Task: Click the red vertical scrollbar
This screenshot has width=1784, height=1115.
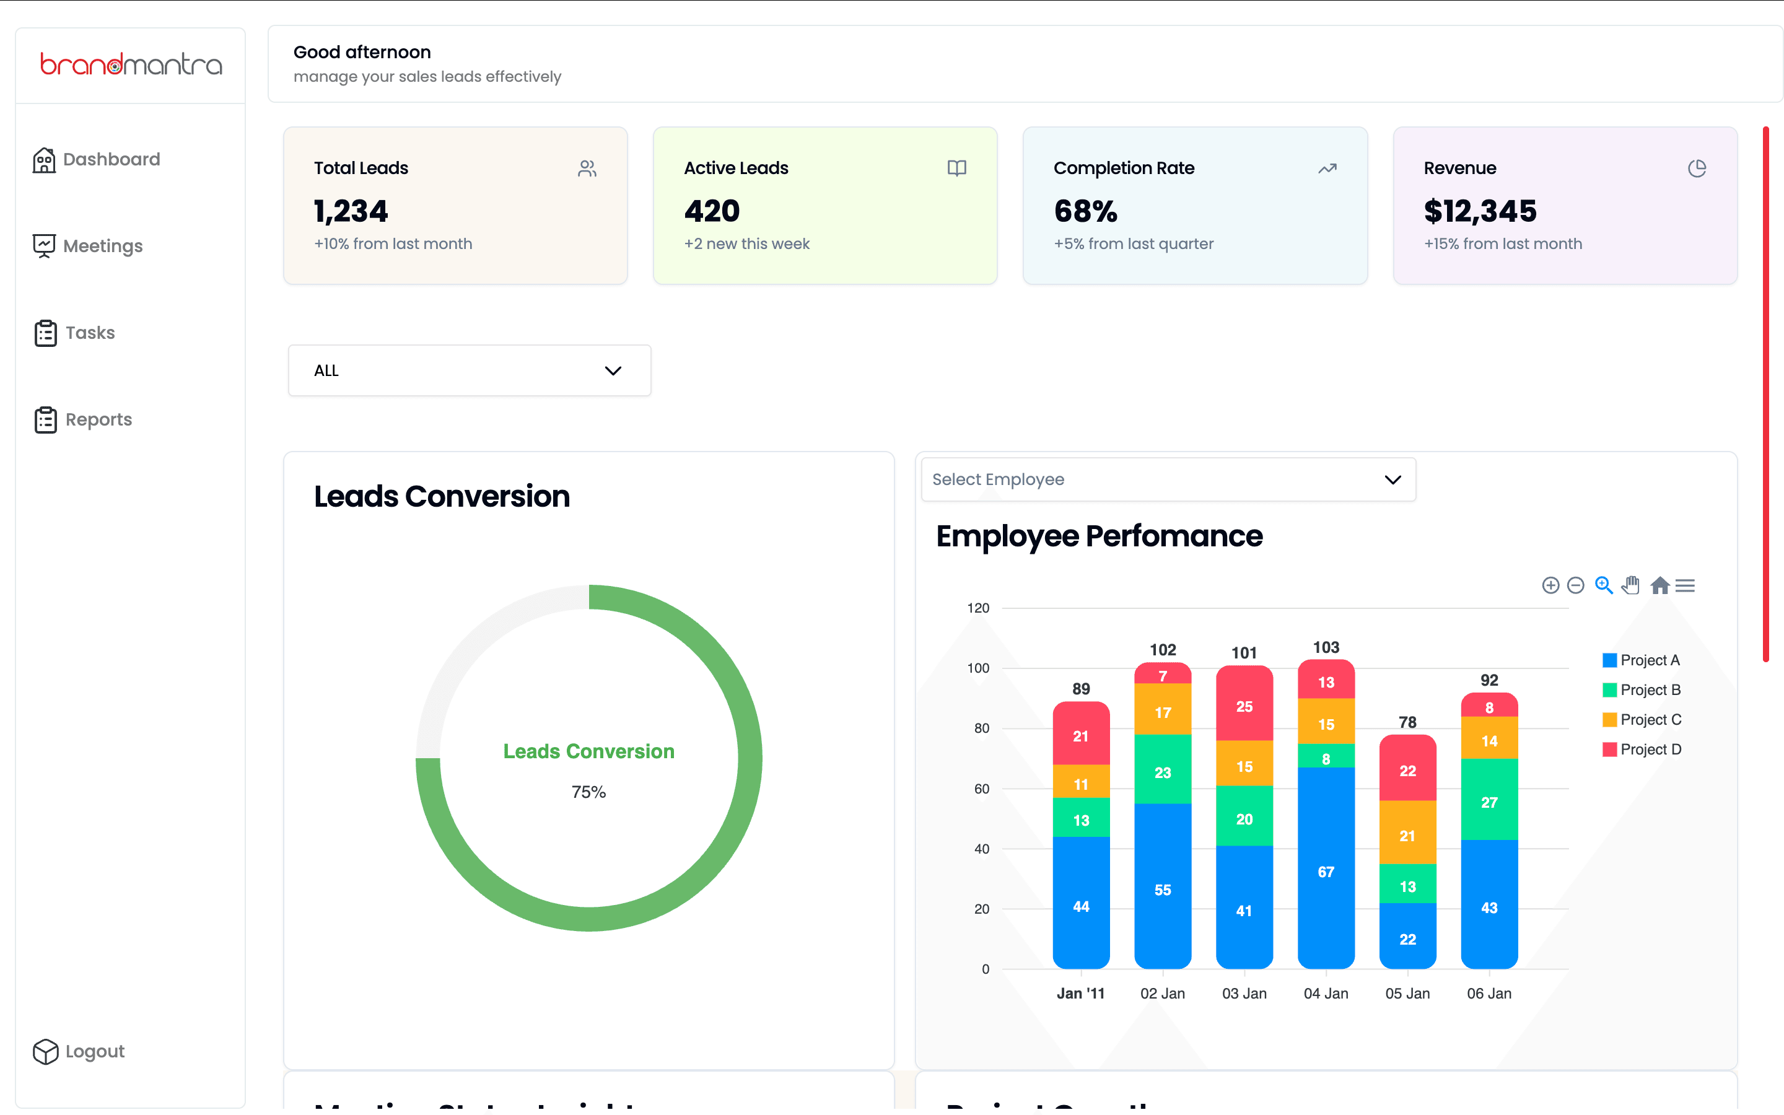Action: coord(1765,395)
